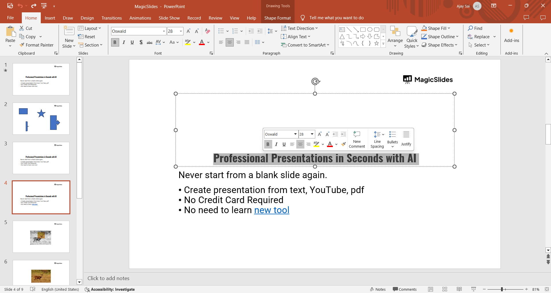Open the File menu tab

click(11, 18)
